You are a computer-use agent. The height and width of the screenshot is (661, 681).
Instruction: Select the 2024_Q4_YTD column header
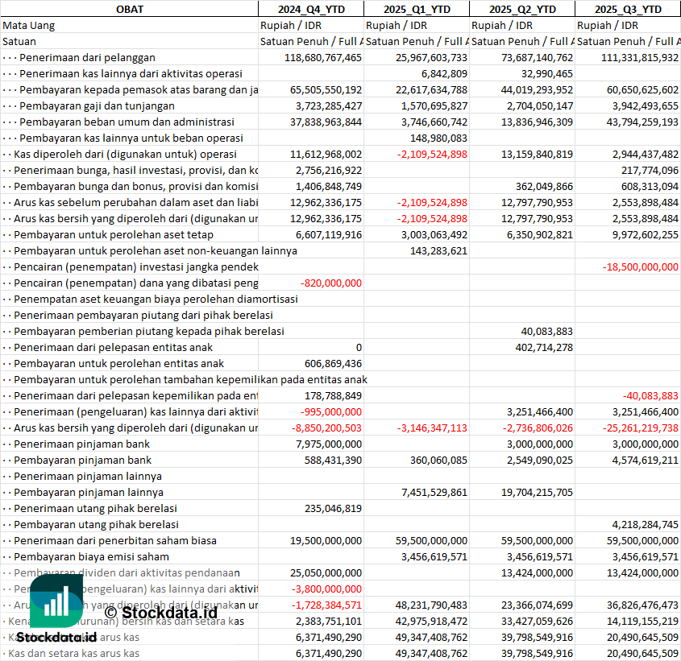point(311,9)
